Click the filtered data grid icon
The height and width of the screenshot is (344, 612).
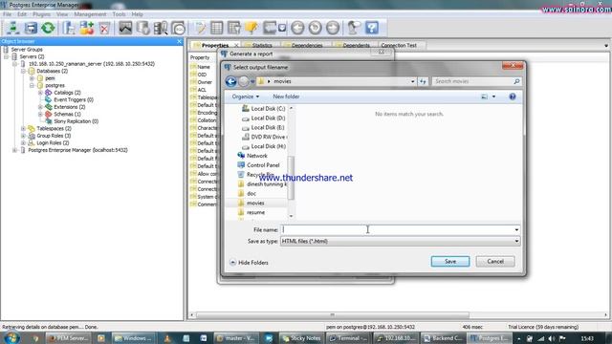pos(234,28)
